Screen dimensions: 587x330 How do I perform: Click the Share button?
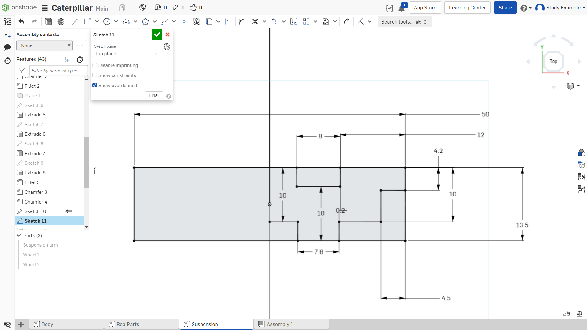[505, 8]
